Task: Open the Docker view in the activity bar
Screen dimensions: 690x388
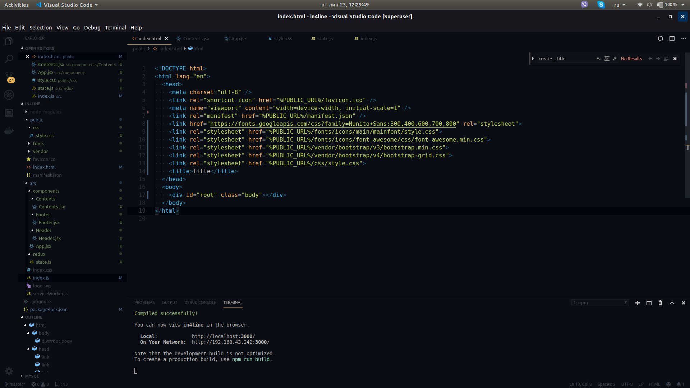Action: [x=9, y=131]
